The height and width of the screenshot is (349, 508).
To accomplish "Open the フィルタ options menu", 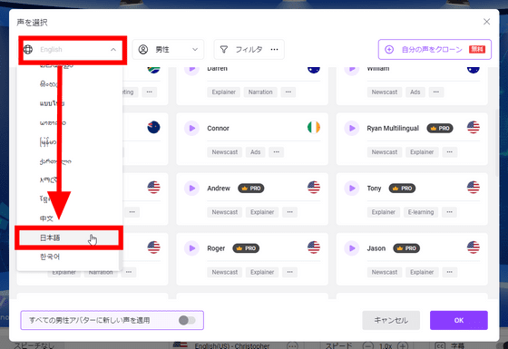I will pos(274,49).
